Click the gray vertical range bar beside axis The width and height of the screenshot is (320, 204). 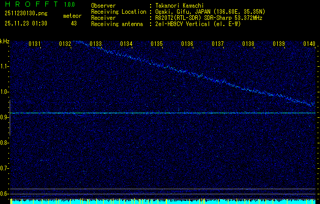point(10,118)
